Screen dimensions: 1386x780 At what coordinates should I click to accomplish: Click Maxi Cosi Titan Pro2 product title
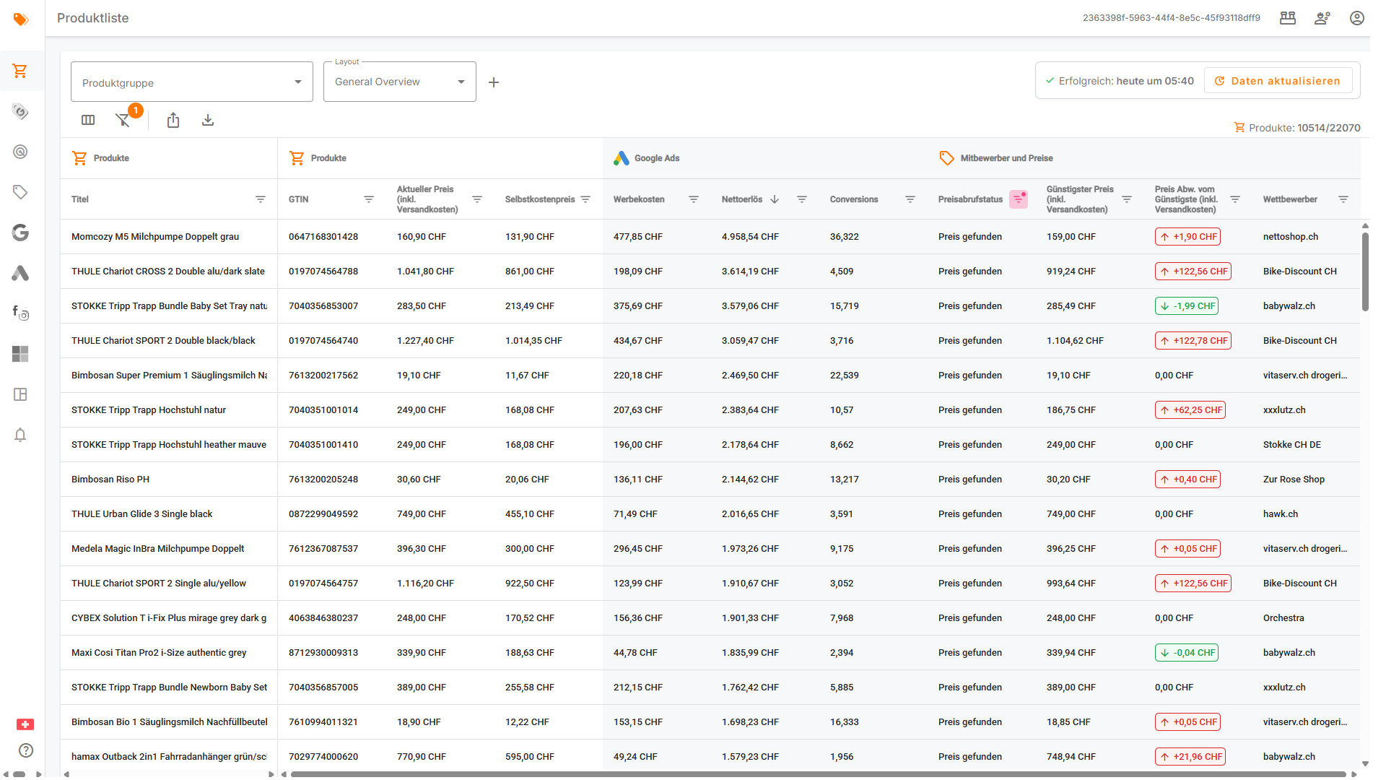(159, 653)
